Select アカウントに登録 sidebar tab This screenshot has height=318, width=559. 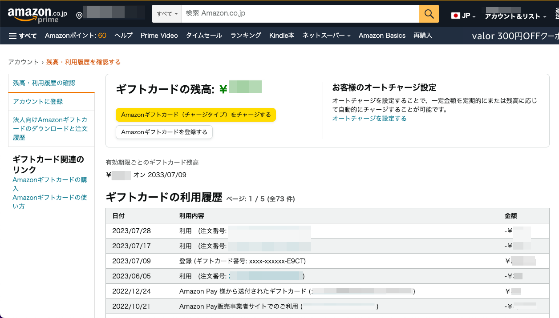tap(51, 102)
